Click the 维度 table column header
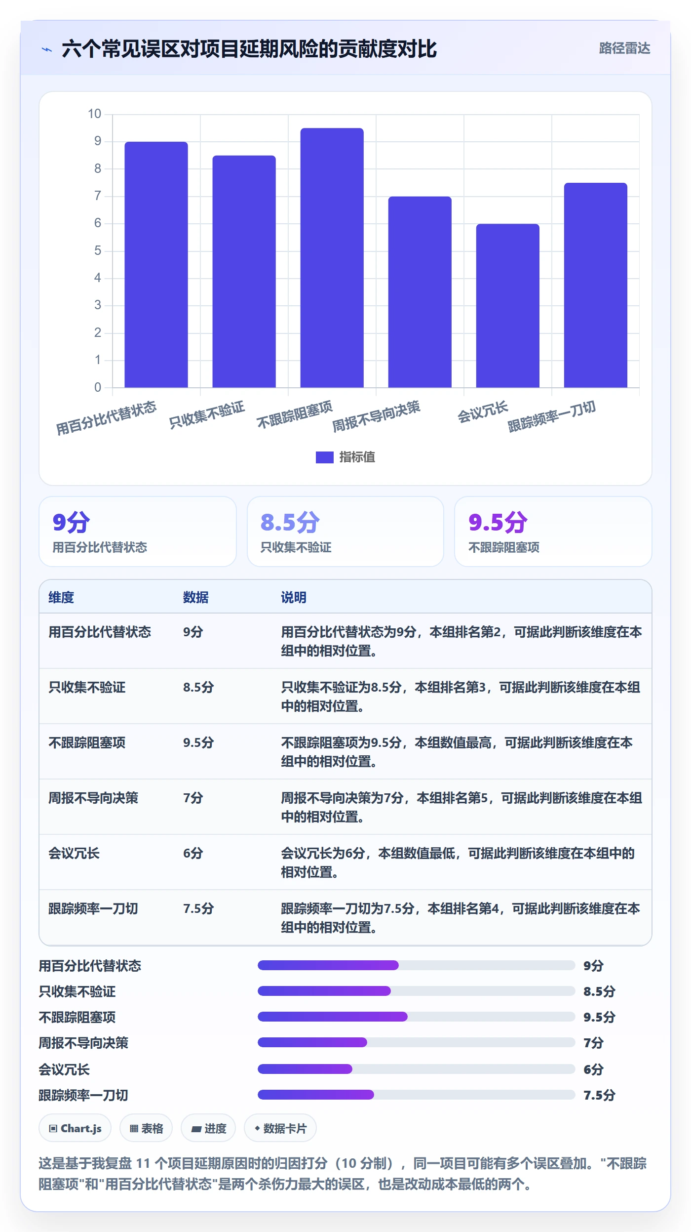The width and height of the screenshot is (691, 1232). pyautogui.click(x=61, y=597)
